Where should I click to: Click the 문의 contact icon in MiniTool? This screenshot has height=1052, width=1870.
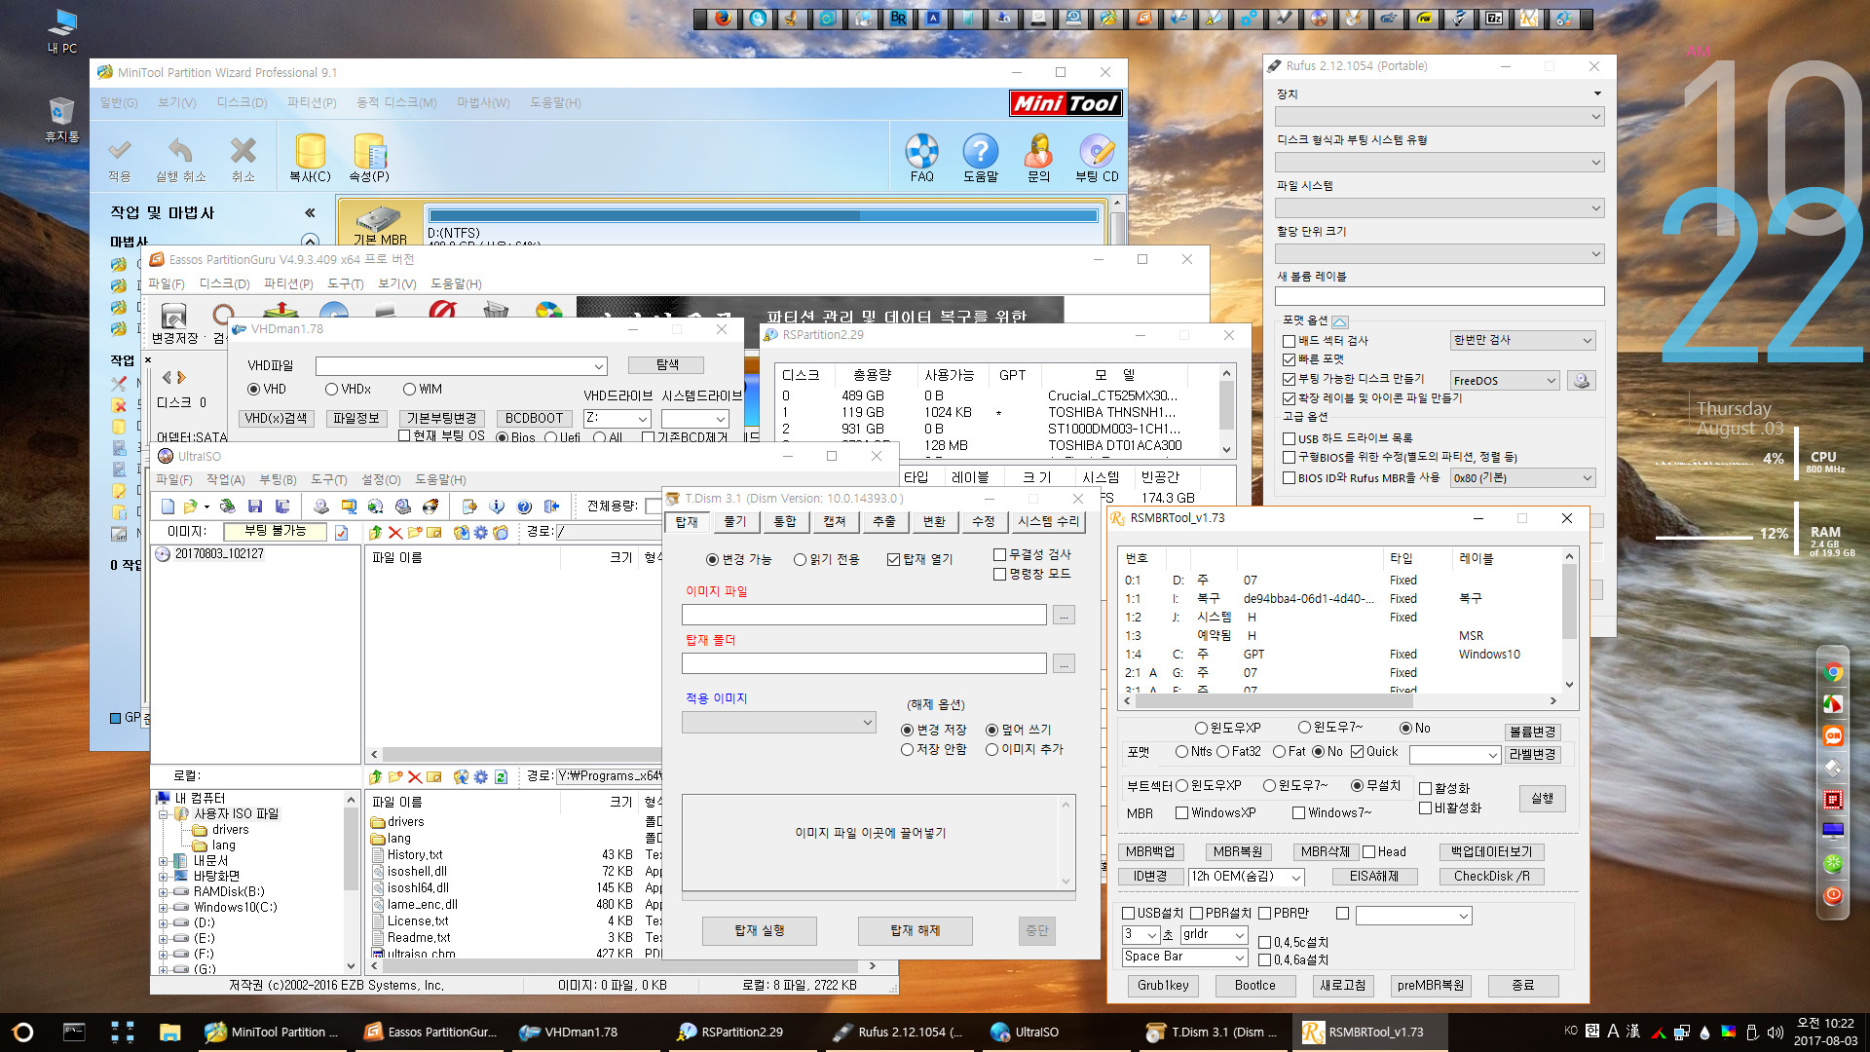click(1038, 152)
